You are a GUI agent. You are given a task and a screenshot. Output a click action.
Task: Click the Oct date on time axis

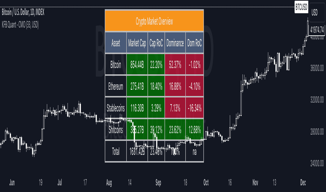pyautogui.click(x=206, y=183)
